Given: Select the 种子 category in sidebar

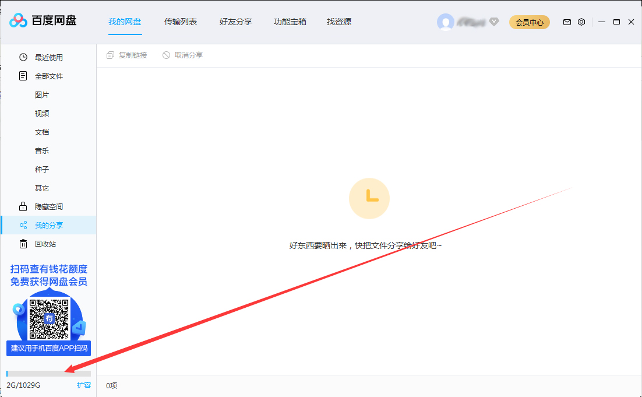Looking at the screenshot, I should click(41, 168).
